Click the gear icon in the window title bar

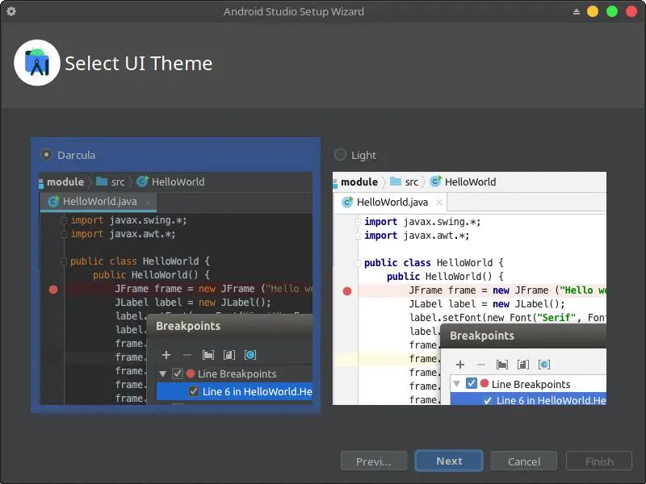11,11
